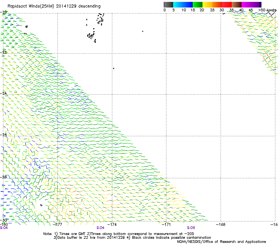Image resolution: width=278 pixels, height=244 pixels.
Task: Click the '-26' latitude axis label
Action: pyautogui.click(x=3, y=135)
